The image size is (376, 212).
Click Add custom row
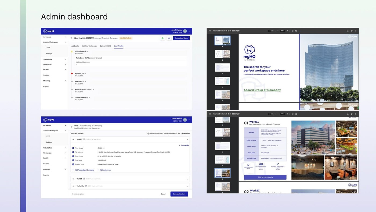coord(104,170)
